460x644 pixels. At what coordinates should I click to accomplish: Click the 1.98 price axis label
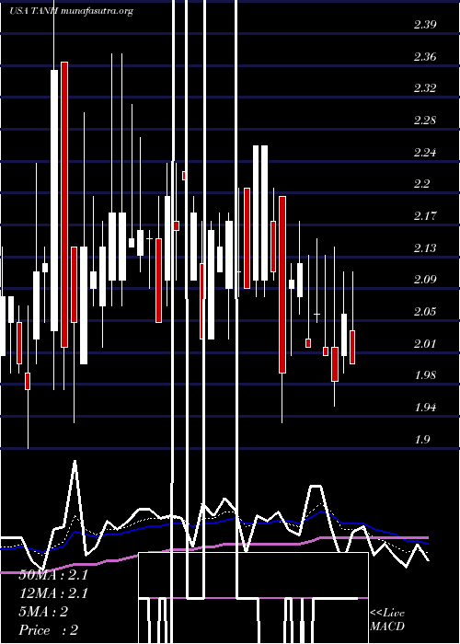pos(425,375)
